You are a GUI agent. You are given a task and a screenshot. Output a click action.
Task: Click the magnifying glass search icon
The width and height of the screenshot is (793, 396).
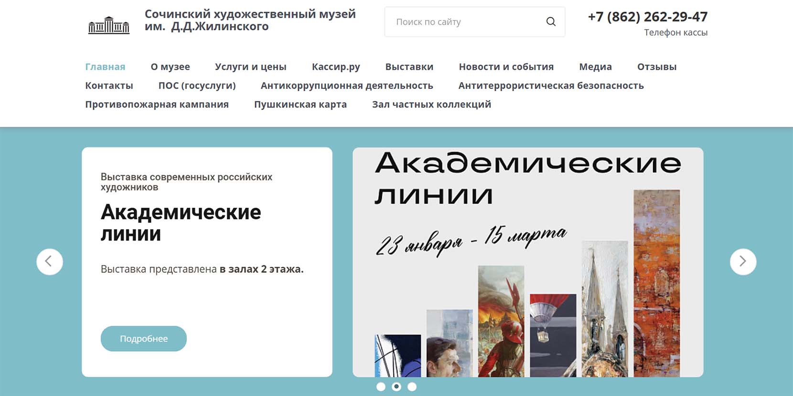[551, 22]
